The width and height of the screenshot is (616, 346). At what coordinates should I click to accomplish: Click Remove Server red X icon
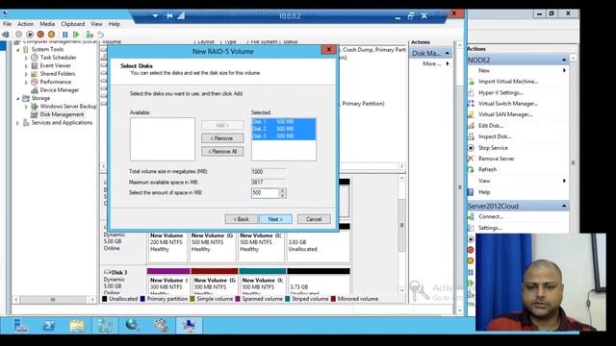471,159
